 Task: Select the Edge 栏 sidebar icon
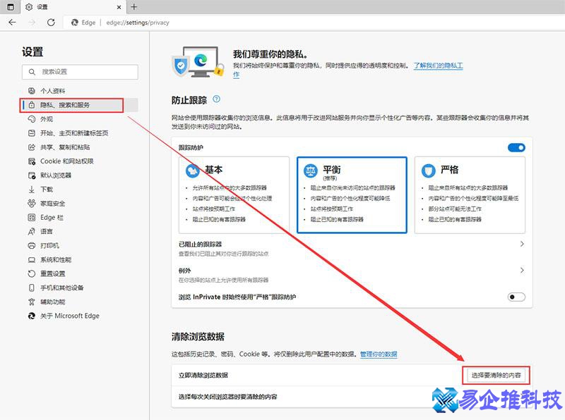(x=30, y=217)
